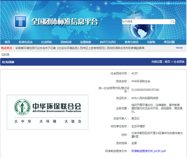Open the 标准制定程序文件_ACEF.pdf link
Screen dimensions: 187x158
point(148,151)
